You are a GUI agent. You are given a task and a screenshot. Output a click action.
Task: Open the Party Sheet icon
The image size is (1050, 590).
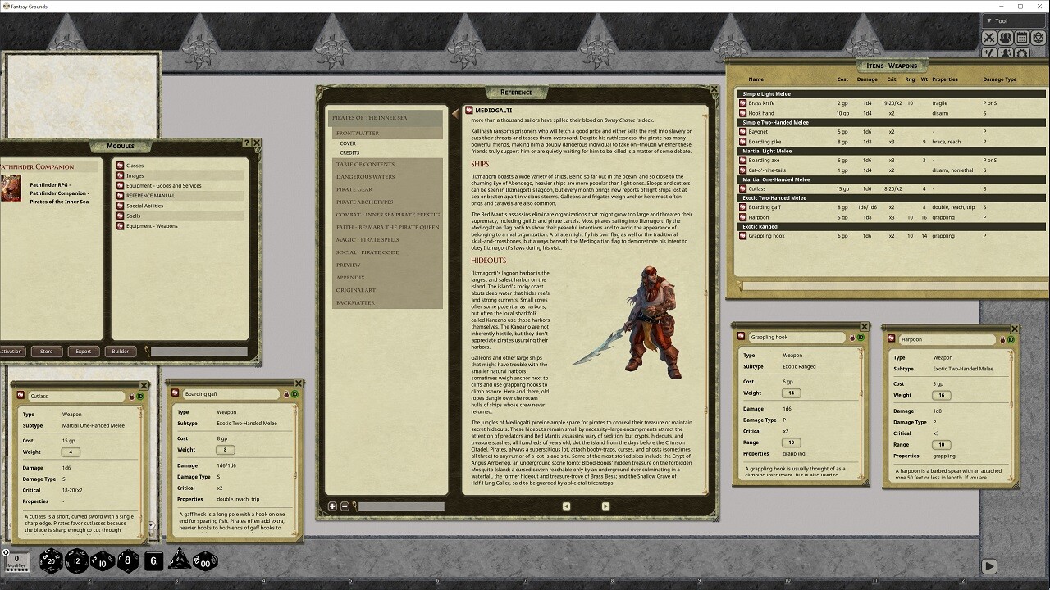1006,37
